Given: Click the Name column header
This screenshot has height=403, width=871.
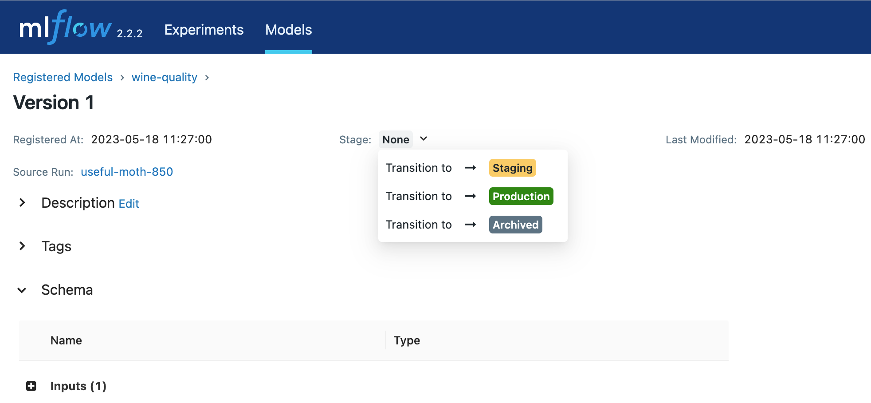Looking at the screenshot, I should click(x=66, y=340).
